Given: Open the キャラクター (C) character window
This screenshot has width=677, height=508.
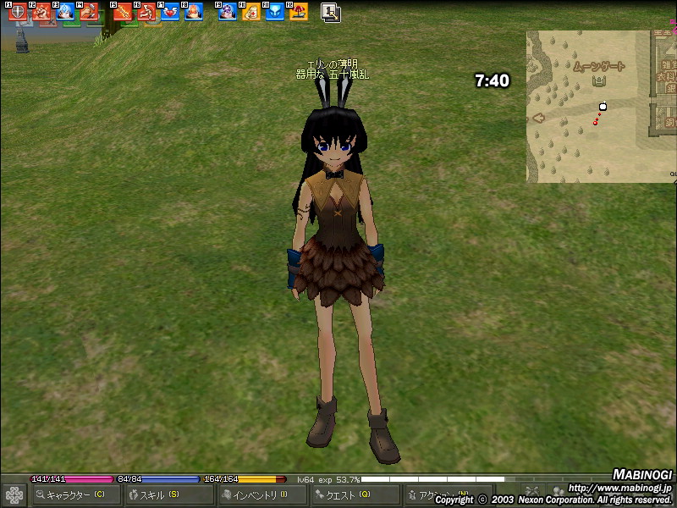Looking at the screenshot, I should [76, 495].
